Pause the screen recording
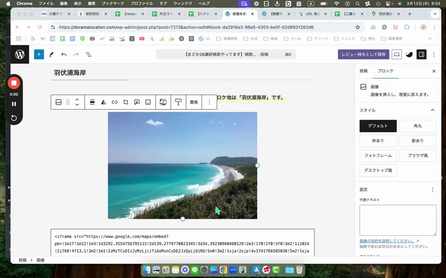 click(x=14, y=104)
